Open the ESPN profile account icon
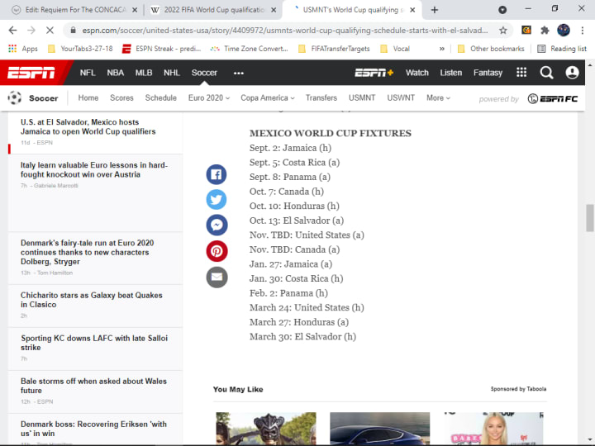The width and height of the screenshot is (595, 446). [x=572, y=73]
